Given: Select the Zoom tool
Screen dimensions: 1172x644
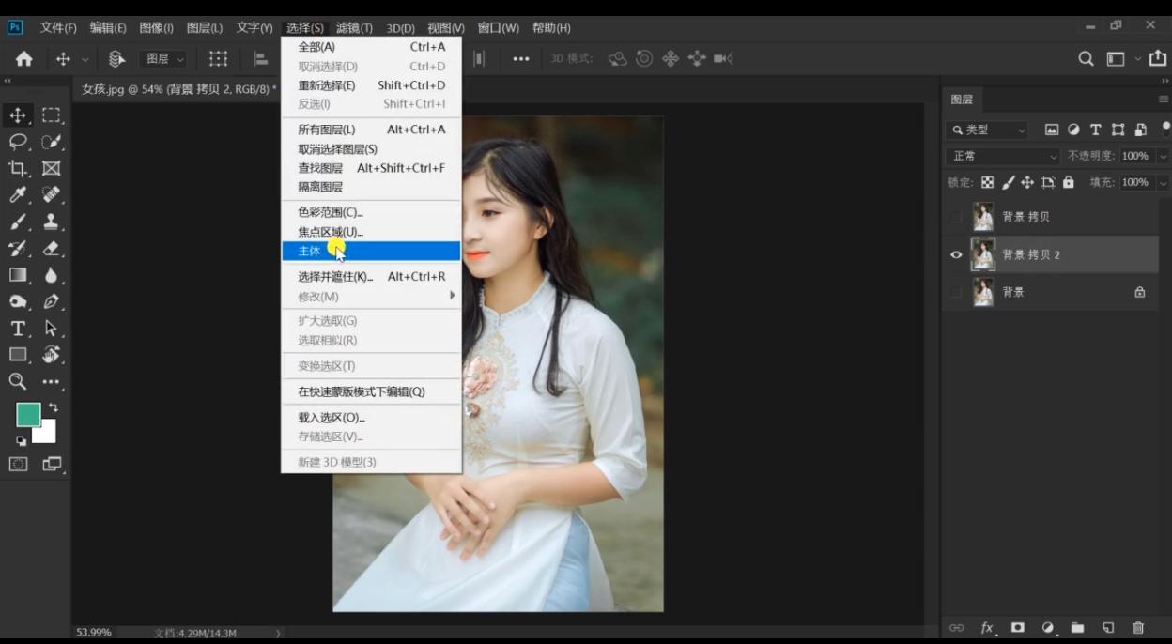Looking at the screenshot, I should [x=19, y=381].
